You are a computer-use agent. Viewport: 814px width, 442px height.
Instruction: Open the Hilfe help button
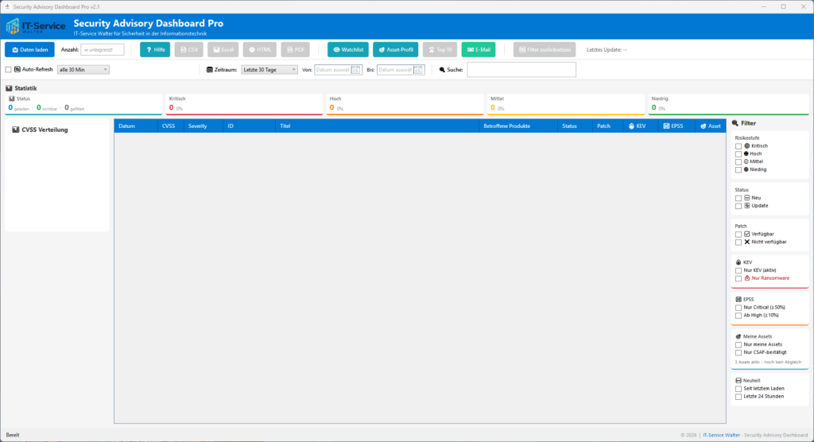click(155, 50)
